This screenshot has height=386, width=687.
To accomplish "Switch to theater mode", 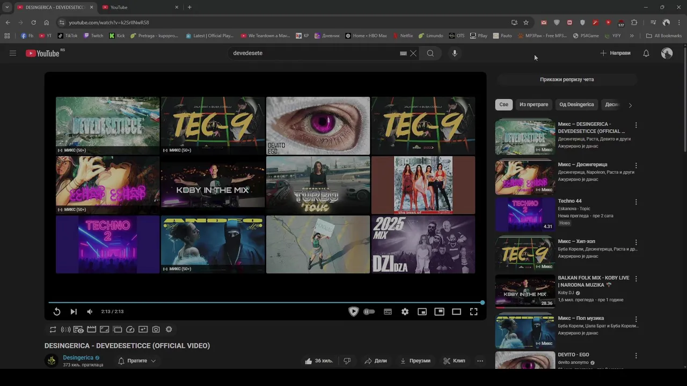I will click(456, 311).
